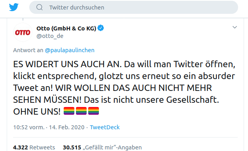
Task: Click the blue verified badge
Action: (x=100, y=28)
